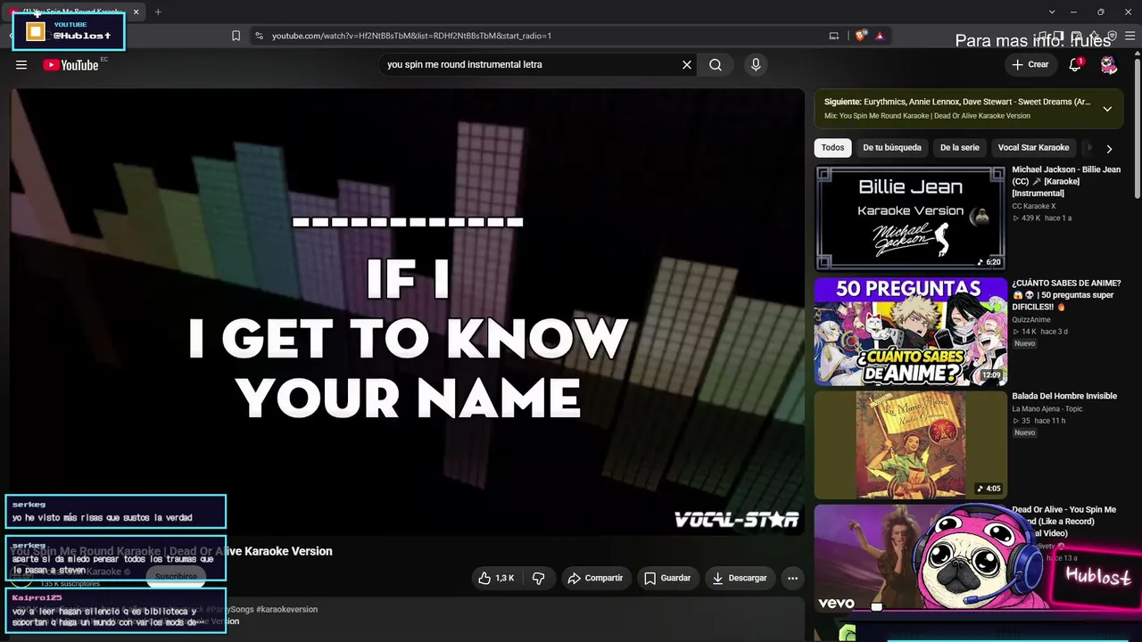Go to the YouTube home logo
The height and width of the screenshot is (642, 1142).
click(x=70, y=64)
